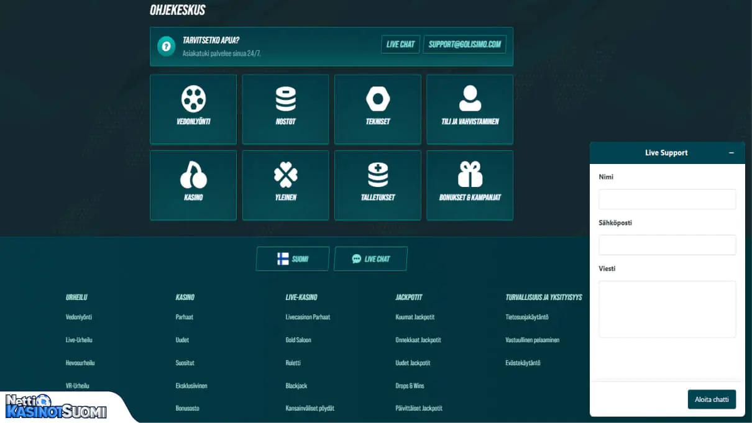Open the Suomi language selector
Screen dimensions: 752x423
(x=293, y=259)
